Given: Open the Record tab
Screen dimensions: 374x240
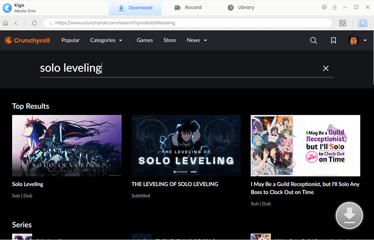Looking at the screenshot, I should [188, 7].
